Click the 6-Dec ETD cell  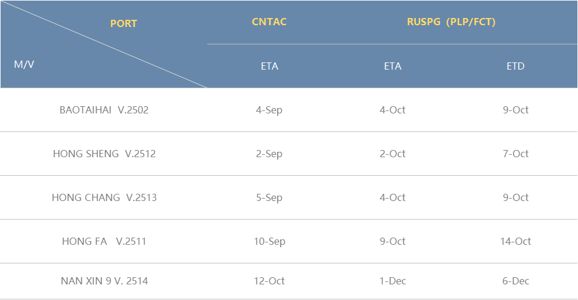pos(516,281)
